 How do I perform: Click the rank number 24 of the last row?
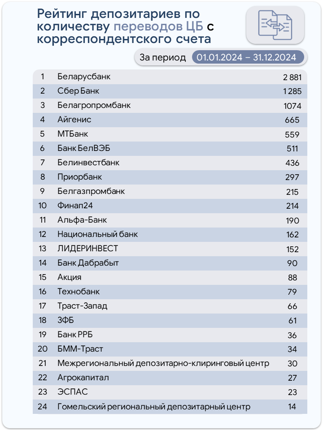(43, 406)
